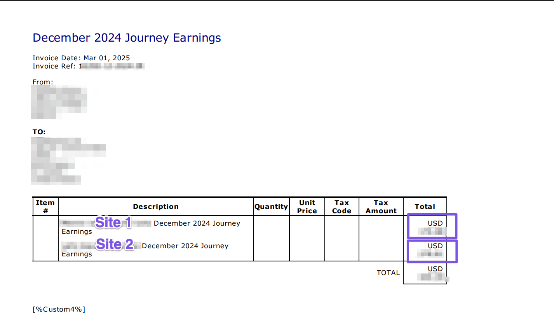
Task: Click the Item # column header
Action: click(x=45, y=207)
